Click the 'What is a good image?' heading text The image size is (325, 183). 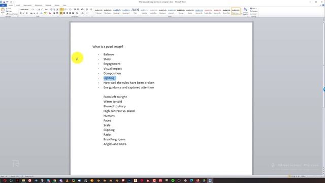coord(108,47)
